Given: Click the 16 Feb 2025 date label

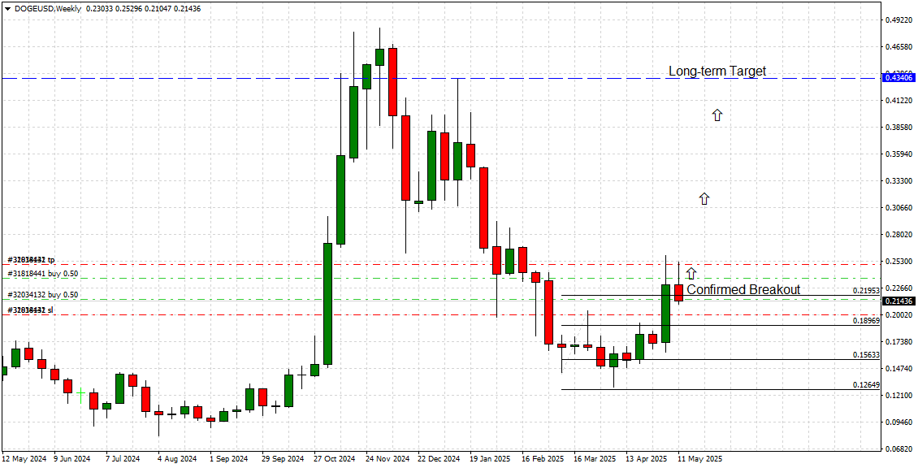Looking at the screenshot, I should point(543,458).
